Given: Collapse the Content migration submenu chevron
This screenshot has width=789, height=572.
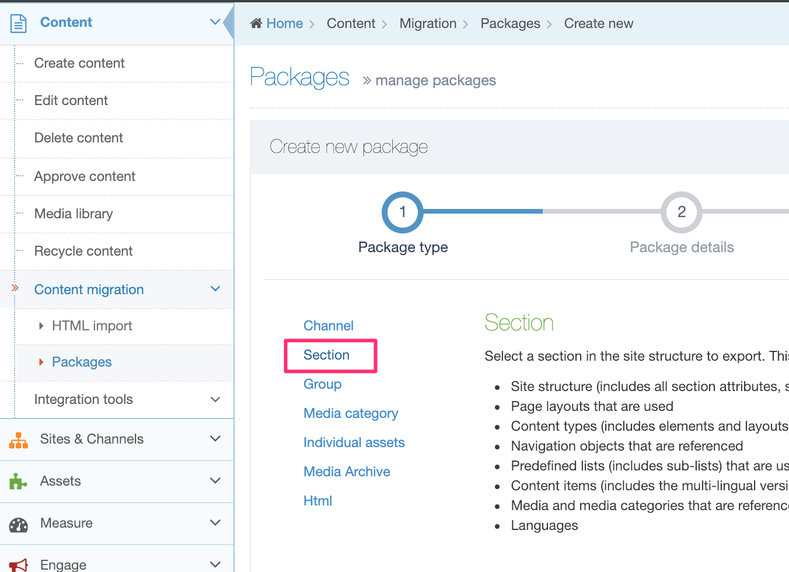Looking at the screenshot, I should 215,289.
